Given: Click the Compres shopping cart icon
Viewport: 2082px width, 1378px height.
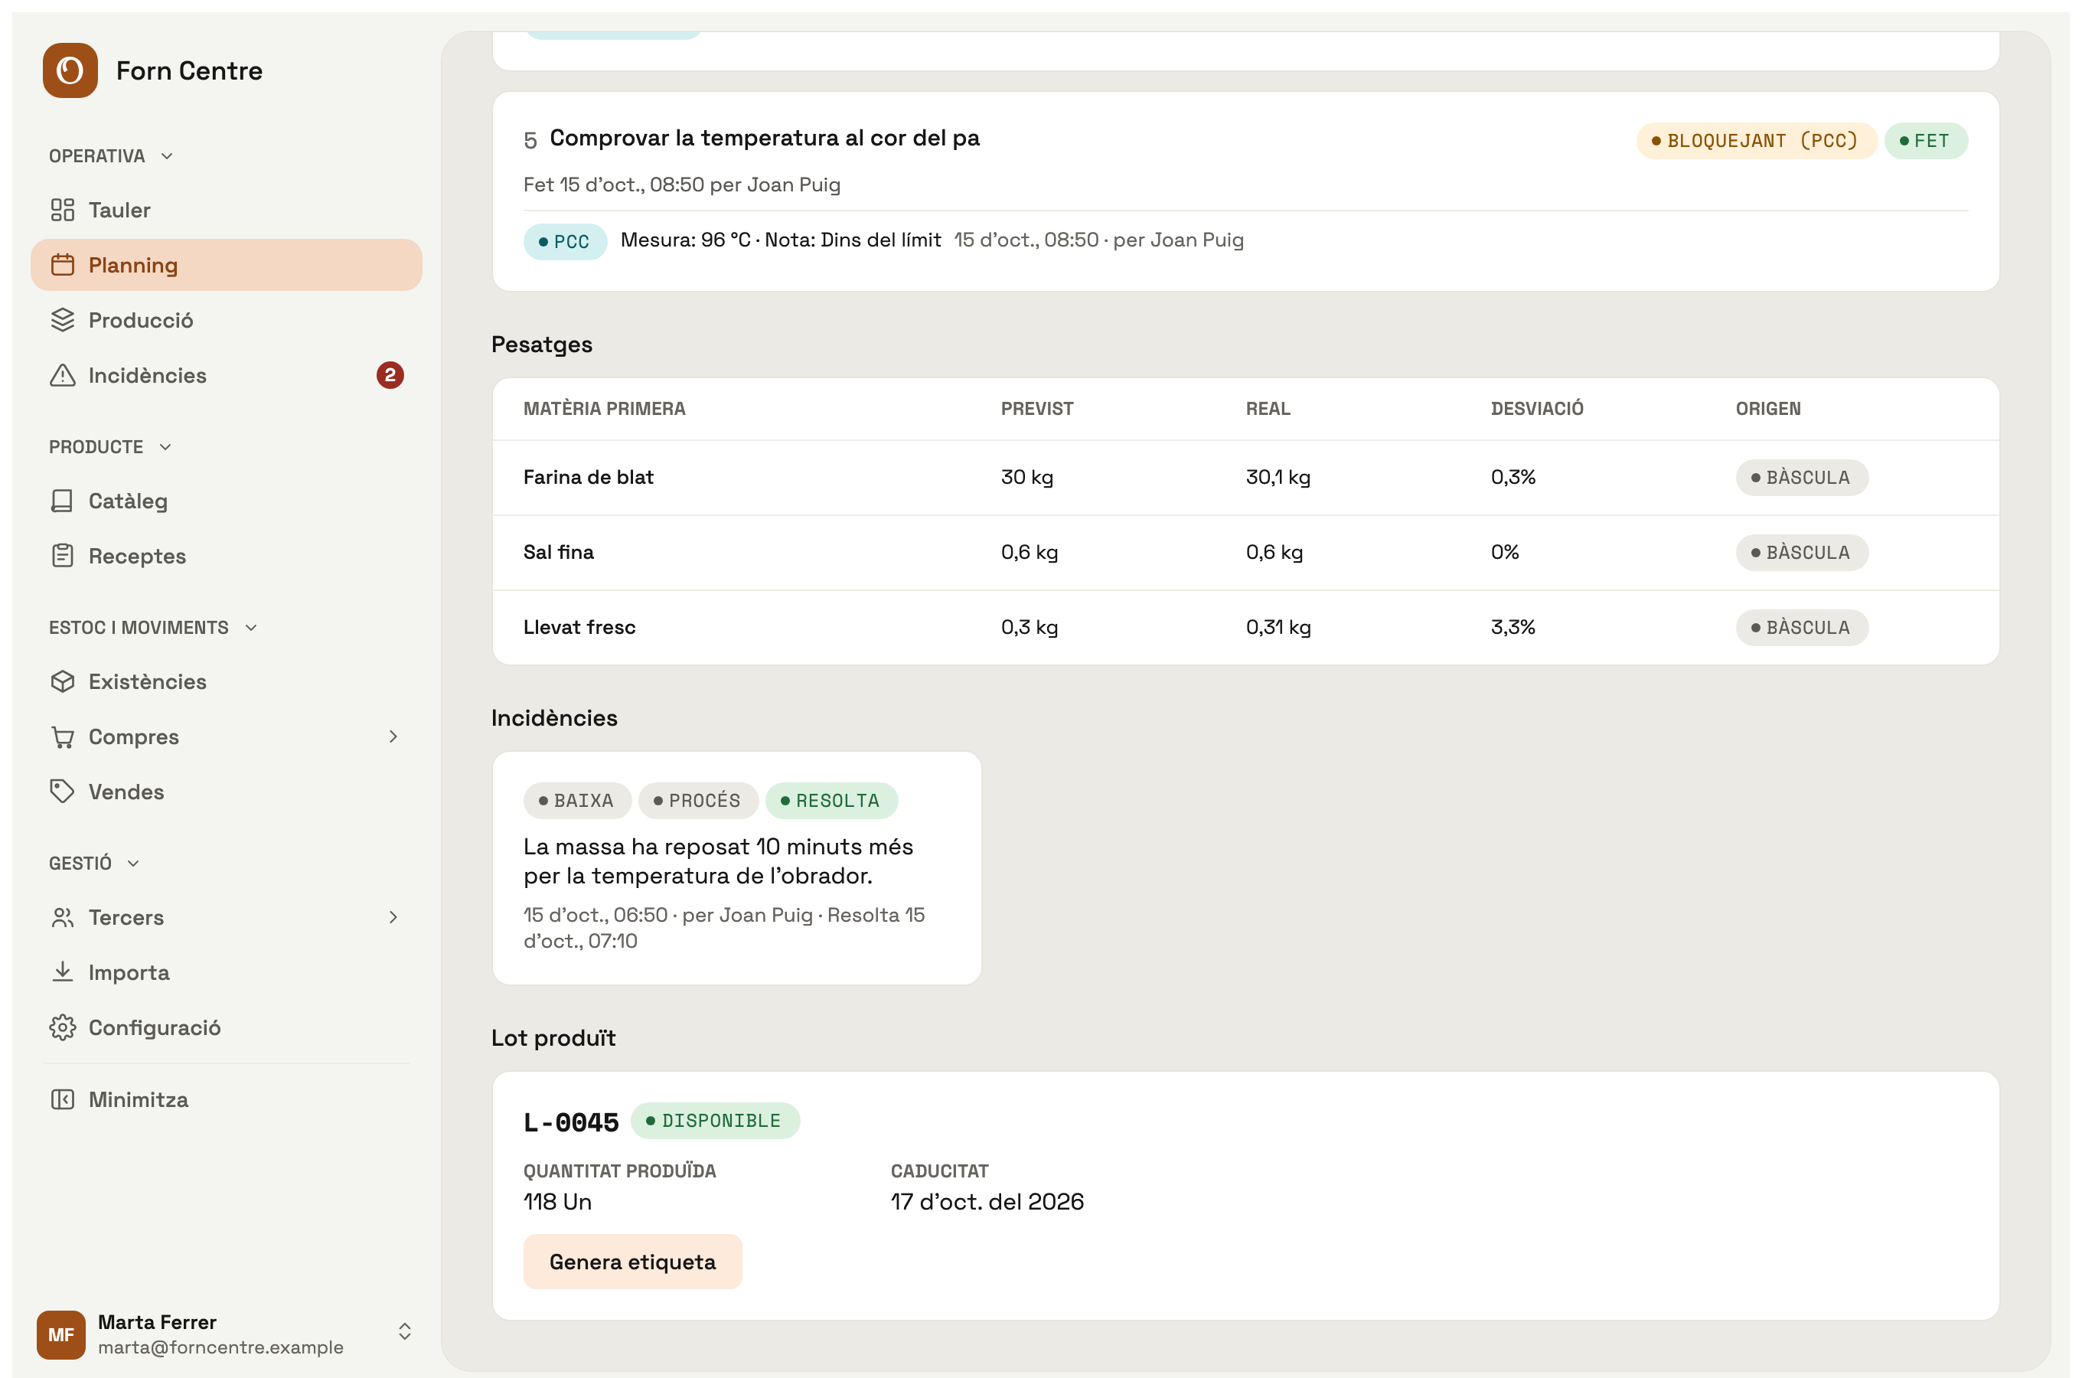Looking at the screenshot, I should pos(62,736).
